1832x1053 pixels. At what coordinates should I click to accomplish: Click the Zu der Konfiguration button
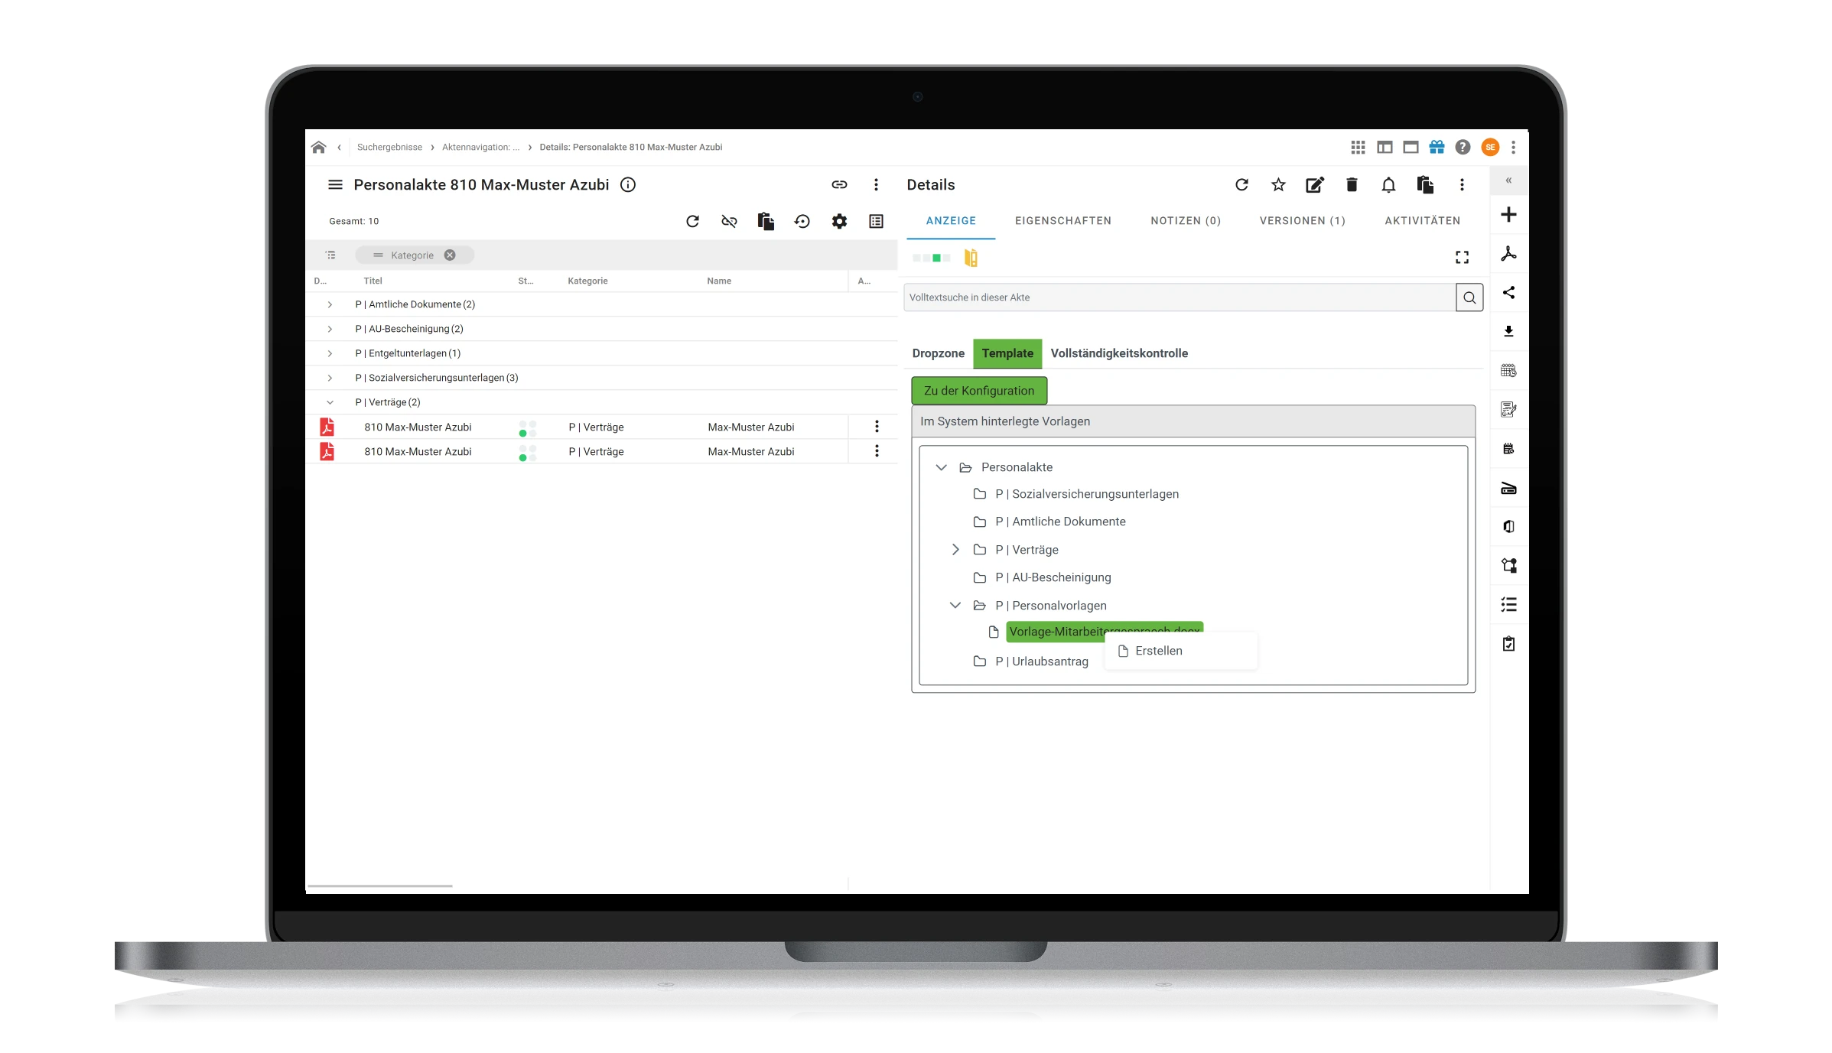[x=979, y=390]
